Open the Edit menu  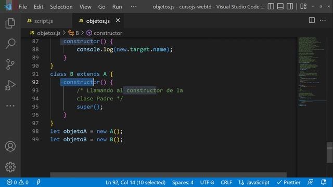[38, 7]
